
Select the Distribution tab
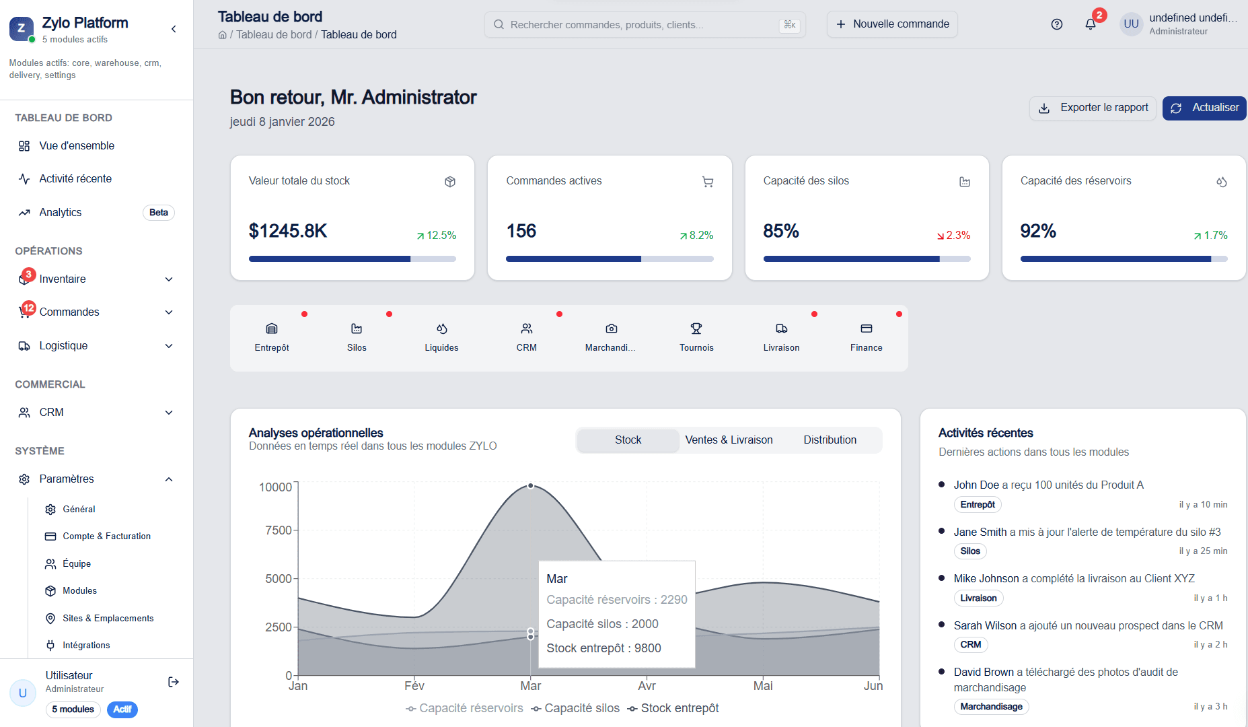[x=830, y=440]
